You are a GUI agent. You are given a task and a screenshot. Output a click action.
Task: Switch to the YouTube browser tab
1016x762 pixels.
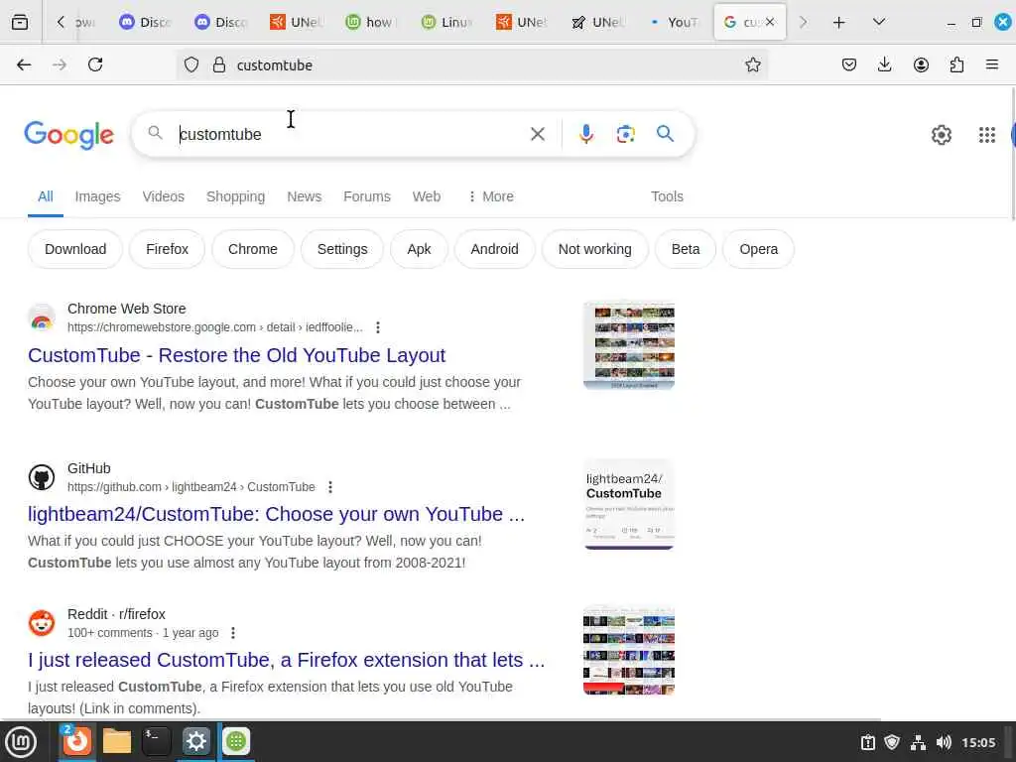[x=674, y=22]
